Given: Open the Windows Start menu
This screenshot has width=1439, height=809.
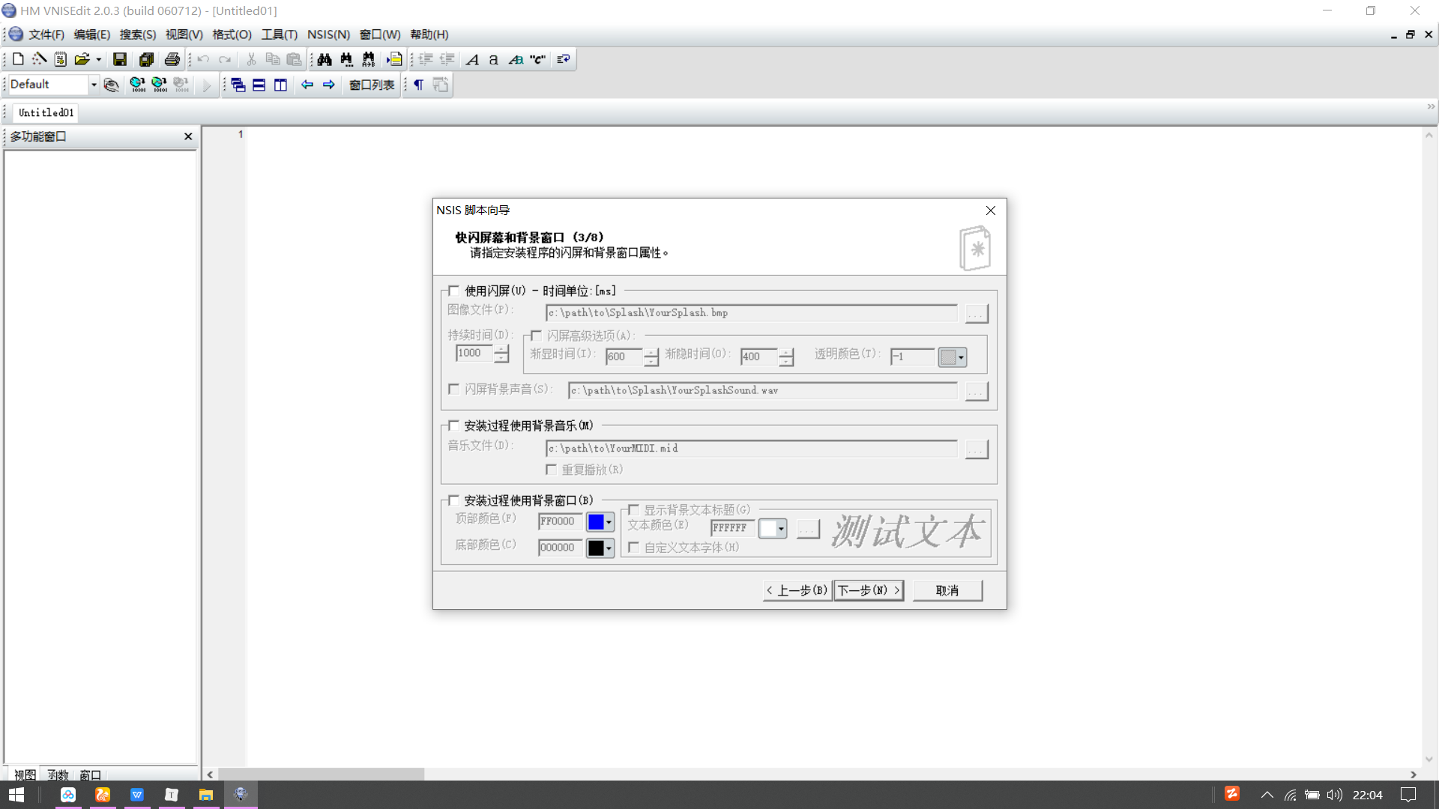Looking at the screenshot, I should click(16, 795).
